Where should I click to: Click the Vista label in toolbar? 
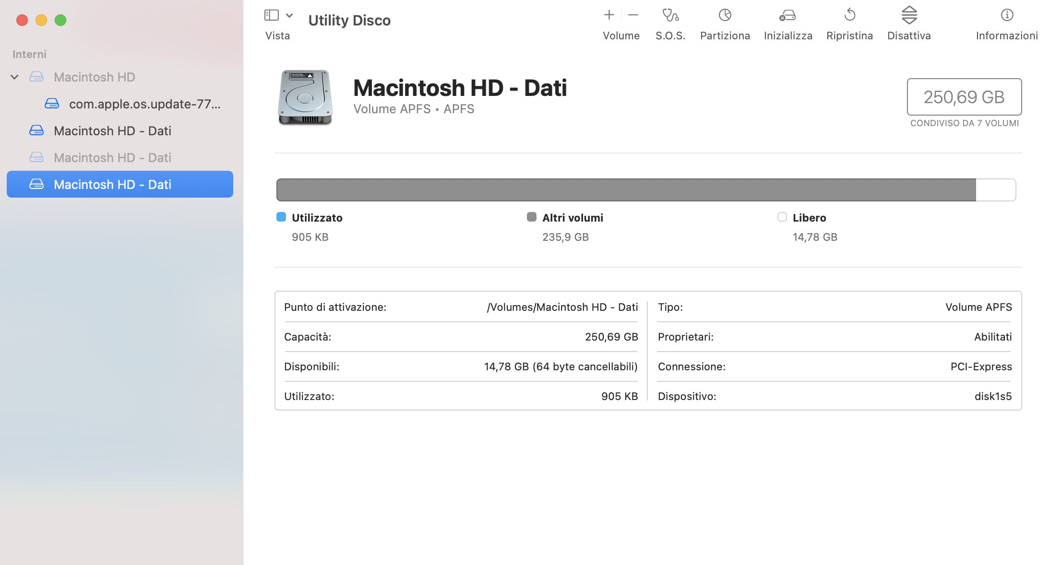(x=277, y=35)
